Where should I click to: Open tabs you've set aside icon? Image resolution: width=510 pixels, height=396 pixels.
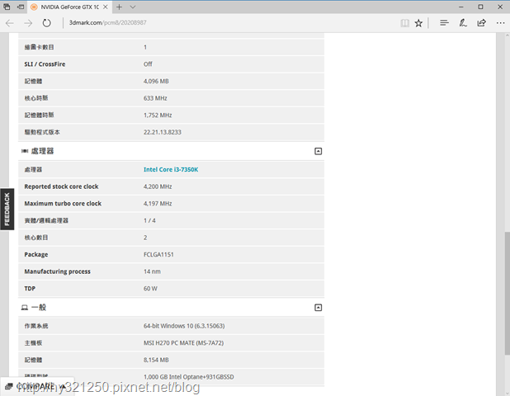tap(7, 7)
